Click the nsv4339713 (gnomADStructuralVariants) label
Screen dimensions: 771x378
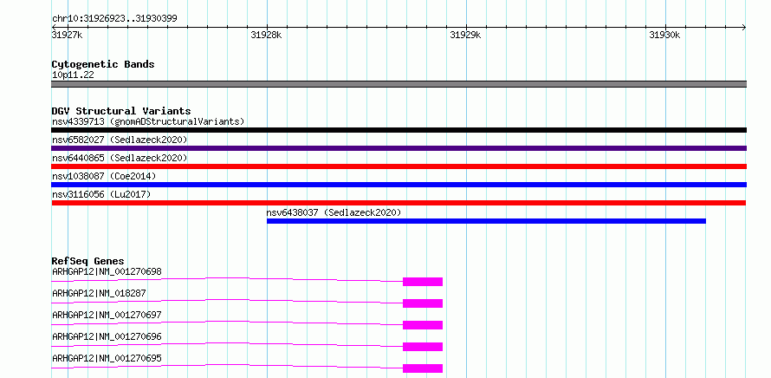(x=148, y=121)
